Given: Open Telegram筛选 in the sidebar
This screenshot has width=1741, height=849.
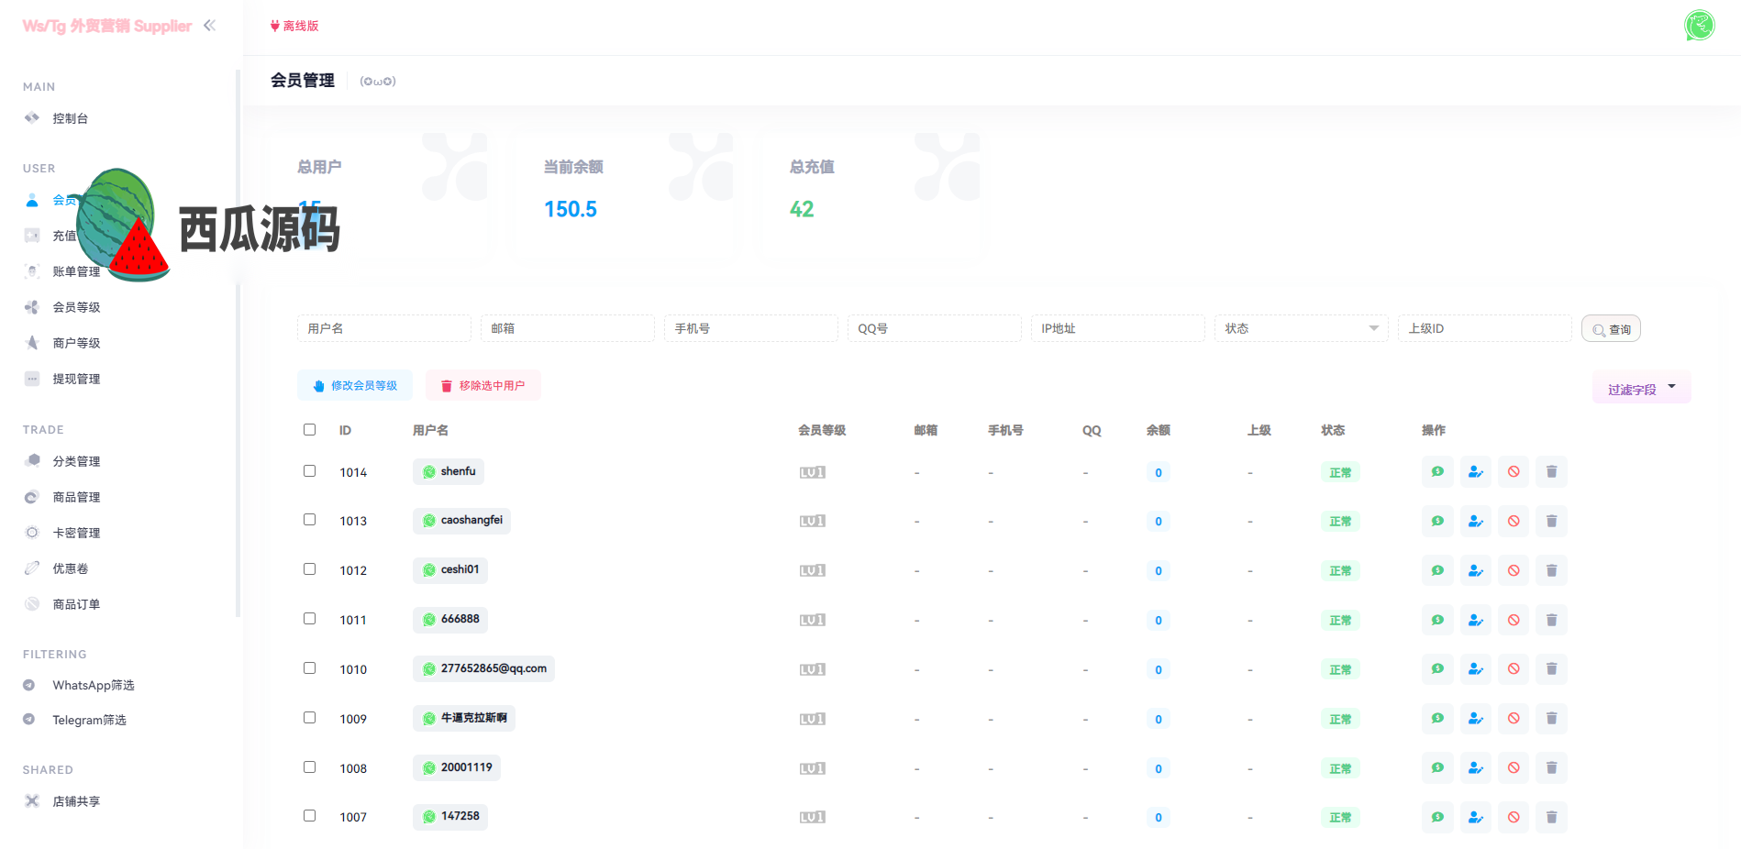Looking at the screenshot, I should (x=89, y=720).
